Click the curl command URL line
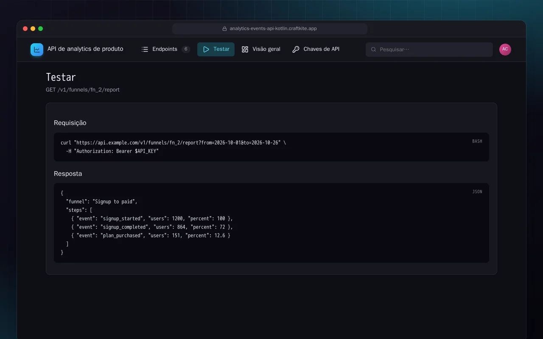This screenshot has width=543, height=339. [x=173, y=143]
